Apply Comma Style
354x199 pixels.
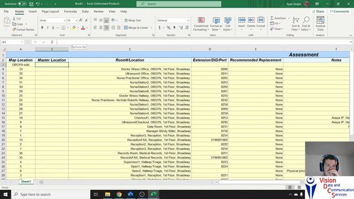click(174, 28)
